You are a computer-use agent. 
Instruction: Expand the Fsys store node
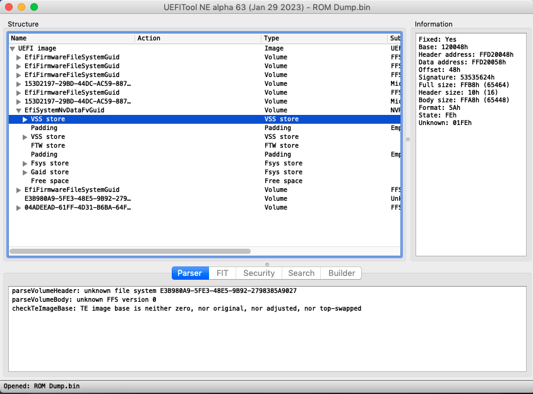coord(25,164)
